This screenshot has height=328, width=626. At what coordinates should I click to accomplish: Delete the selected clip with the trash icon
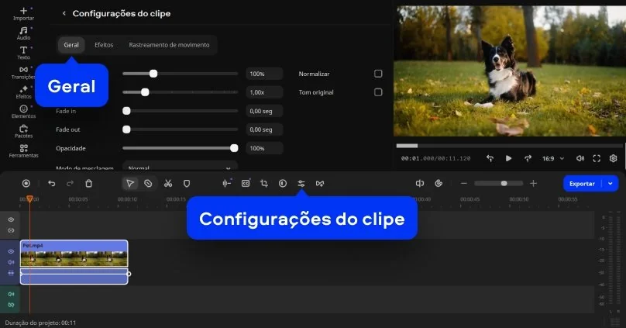(88, 183)
